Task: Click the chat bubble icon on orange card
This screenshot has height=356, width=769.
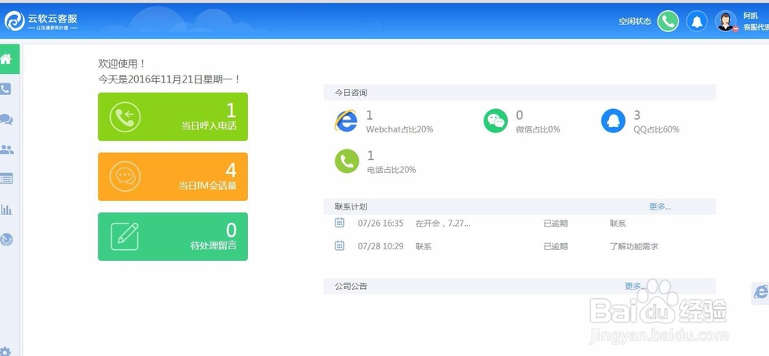Action: tap(125, 176)
